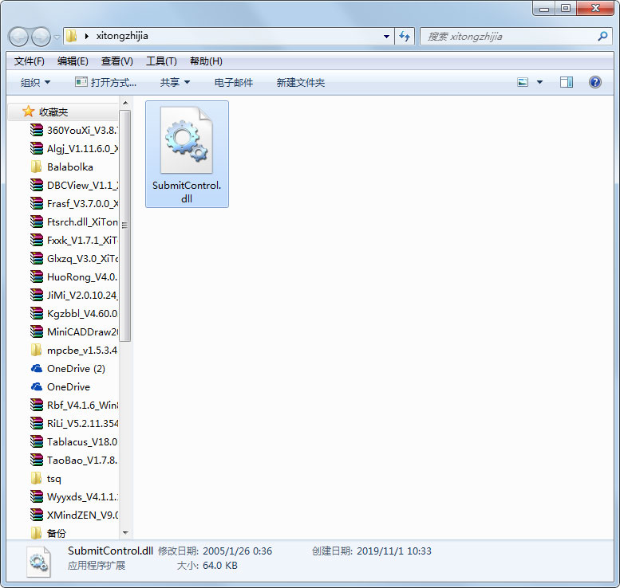Click the 应用程序扩展 file type text
620x588 pixels.
[97, 566]
